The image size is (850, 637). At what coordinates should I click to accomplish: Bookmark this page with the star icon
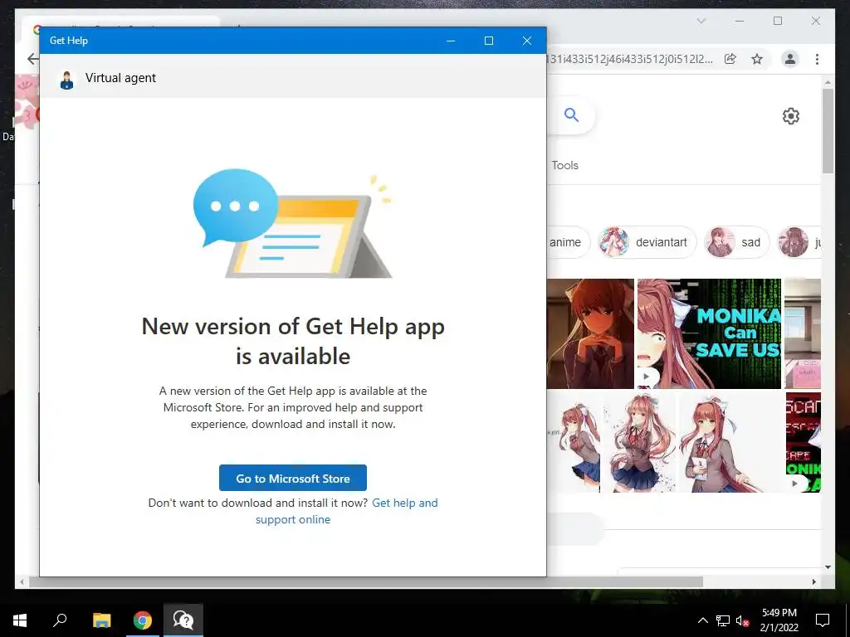tap(757, 59)
